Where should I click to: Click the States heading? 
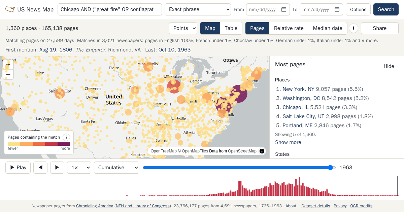pos(282,154)
